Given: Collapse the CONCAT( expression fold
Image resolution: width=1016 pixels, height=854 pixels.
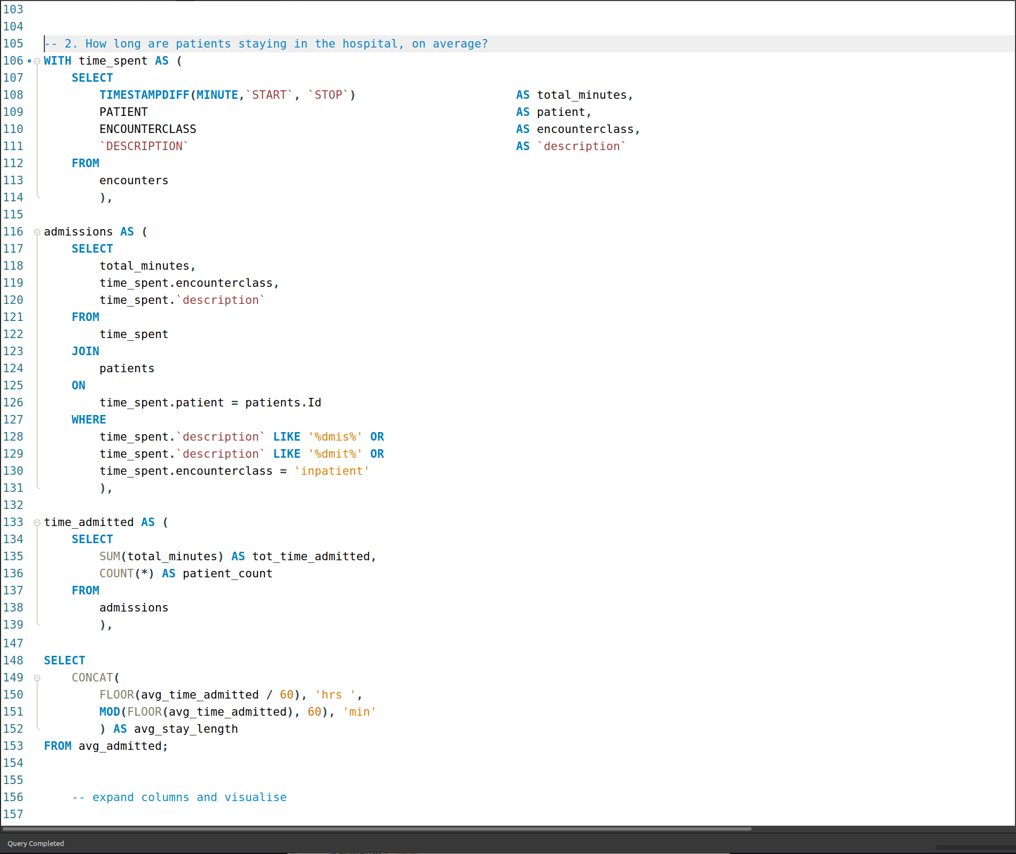Looking at the screenshot, I should pyautogui.click(x=37, y=678).
